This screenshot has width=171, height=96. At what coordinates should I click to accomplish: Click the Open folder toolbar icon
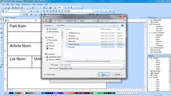[x=6, y=8]
